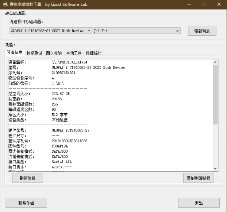227x212 pixels.
Task: Click the scrollbar down arrow in info panel
Action: pyautogui.click(x=215, y=169)
